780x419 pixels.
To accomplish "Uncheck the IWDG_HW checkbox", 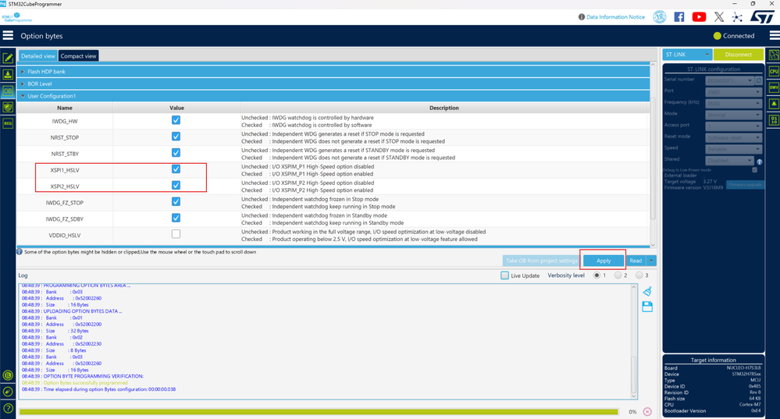I will 176,120.
